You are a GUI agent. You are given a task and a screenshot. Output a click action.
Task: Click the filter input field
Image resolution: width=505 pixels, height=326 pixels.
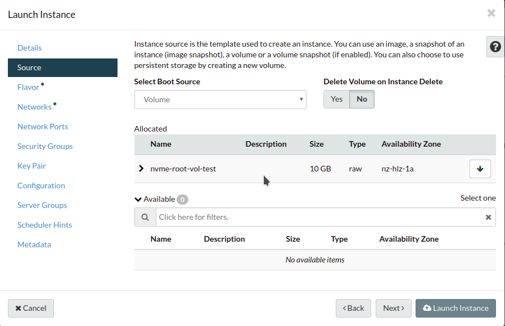(x=318, y=217)
